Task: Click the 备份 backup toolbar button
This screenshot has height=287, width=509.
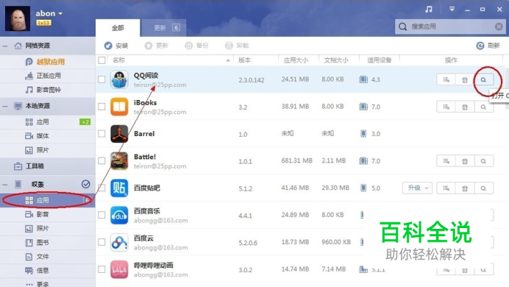Action: click(196, 46)
